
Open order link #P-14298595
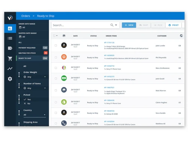pos(109,55)
